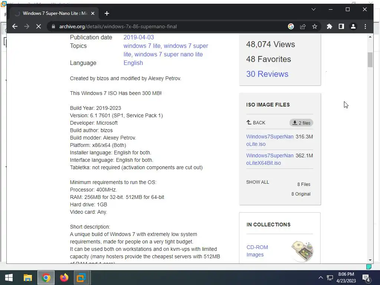Open the 8 Files link
Image resolution: width=380 pixels, height=285 pixels.
[x=304, y=184]
